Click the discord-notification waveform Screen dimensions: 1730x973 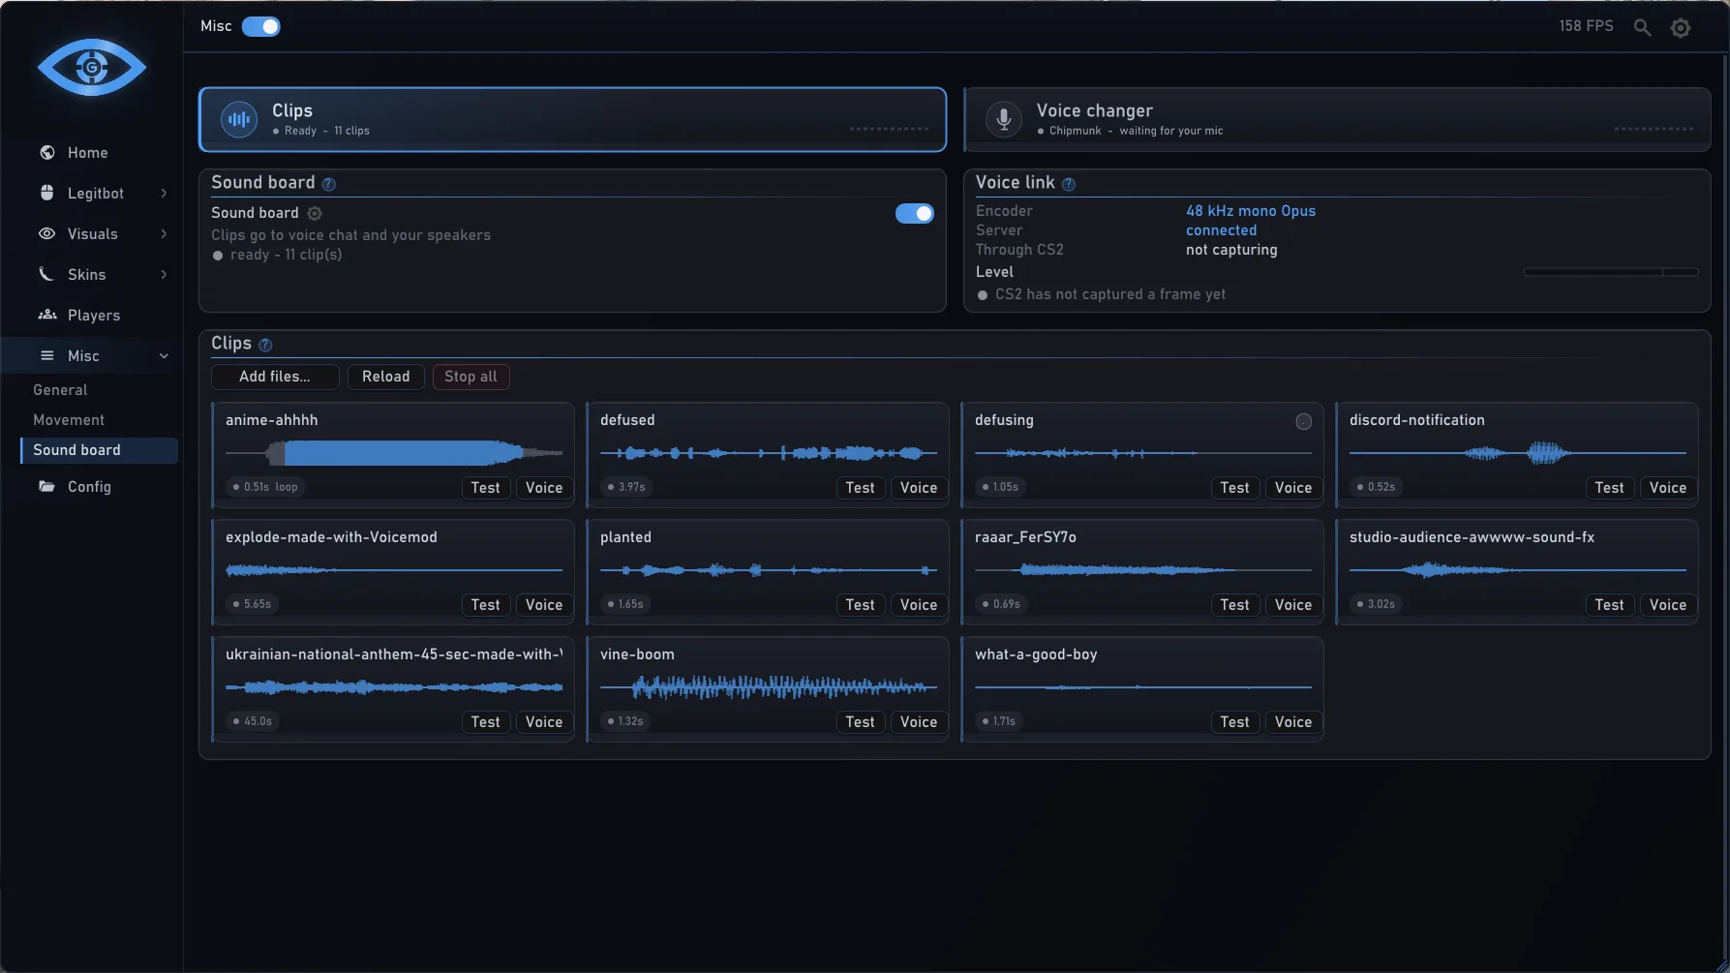tap(1518, 452)
